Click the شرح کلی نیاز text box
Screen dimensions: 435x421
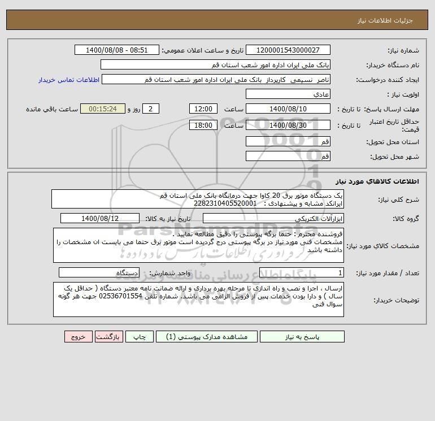pyautogui.click(x=198, y=199)
